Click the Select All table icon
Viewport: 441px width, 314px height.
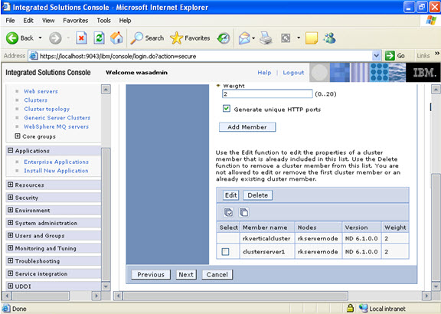click(x=228, y=212)
